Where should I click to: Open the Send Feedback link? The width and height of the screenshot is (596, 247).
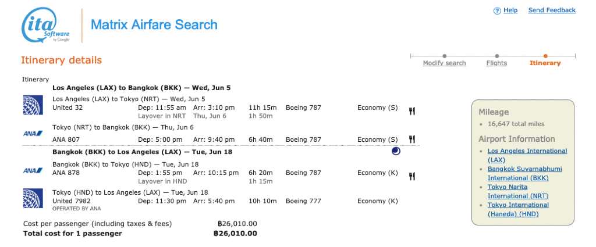tap(552, 10)
